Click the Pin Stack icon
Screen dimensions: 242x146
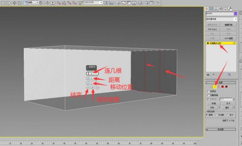click(208, 75)
